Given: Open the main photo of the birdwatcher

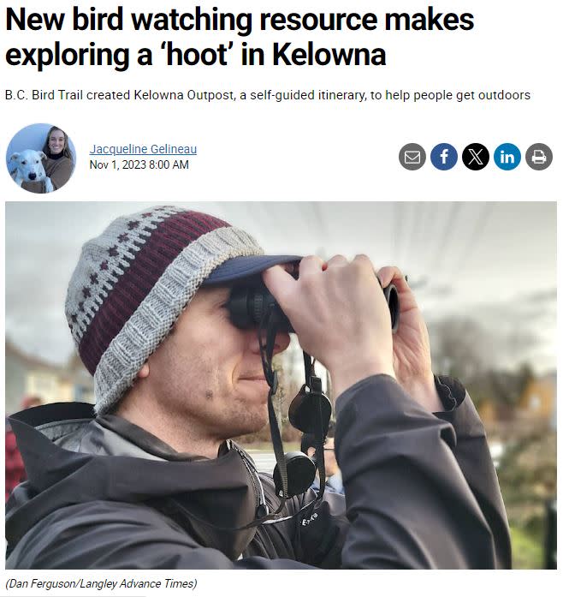Looking at the screenshot, I should tap(281, 385).
